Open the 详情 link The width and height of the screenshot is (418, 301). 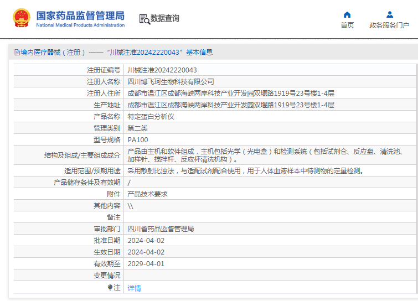click(134, 288)
